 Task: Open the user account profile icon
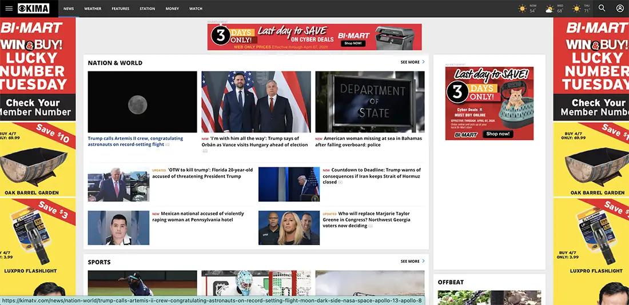click(x=620, y=9)
